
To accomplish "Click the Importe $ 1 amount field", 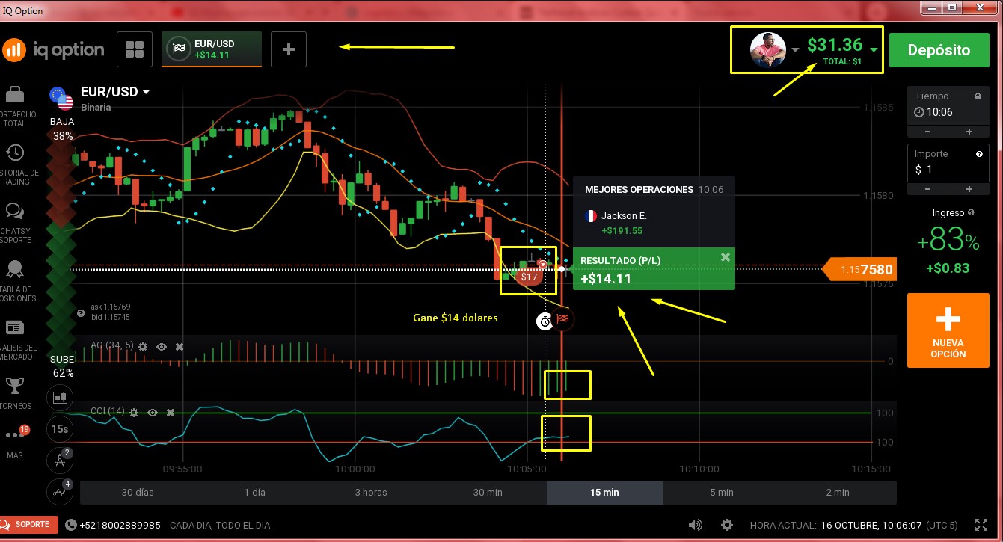I will pos(948,170).
